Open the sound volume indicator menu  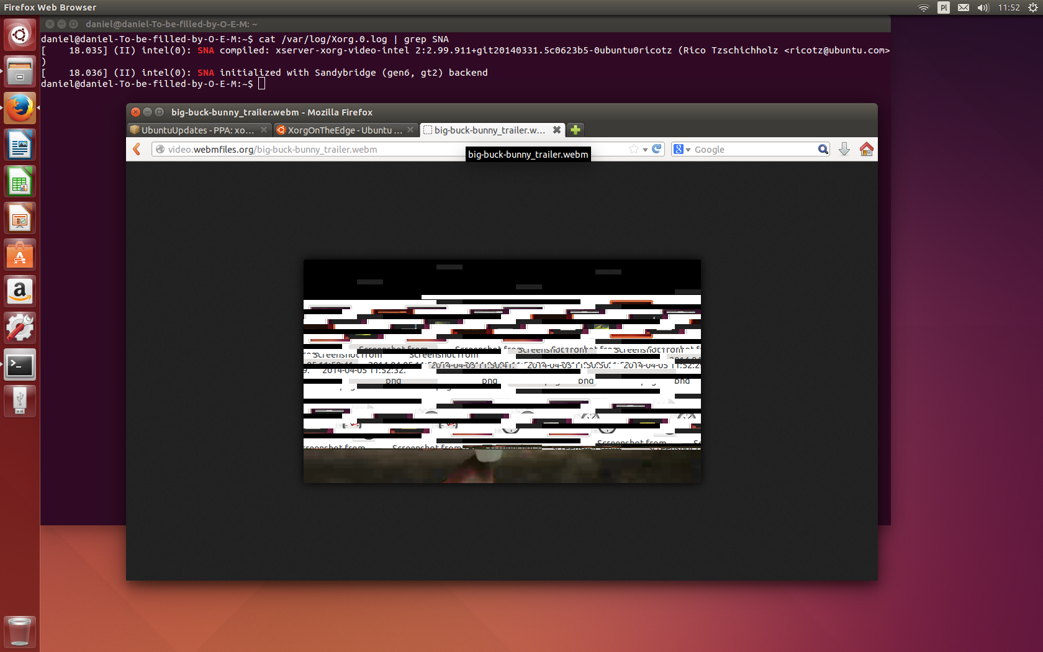click(983, 7)
